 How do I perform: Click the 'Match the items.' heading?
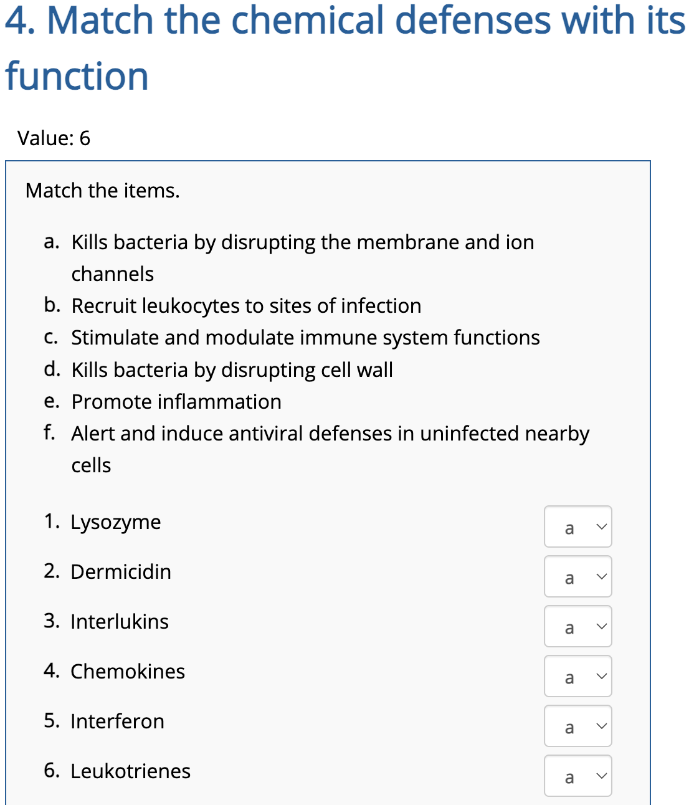[102, 191]
